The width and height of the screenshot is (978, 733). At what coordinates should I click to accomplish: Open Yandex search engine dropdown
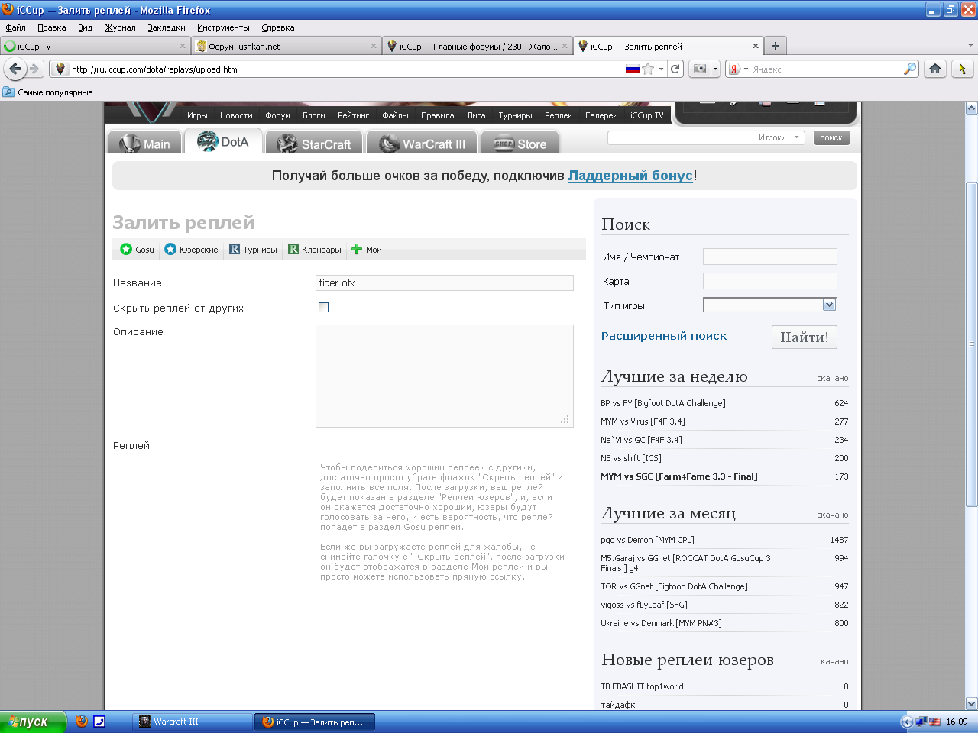click(738, 69)
